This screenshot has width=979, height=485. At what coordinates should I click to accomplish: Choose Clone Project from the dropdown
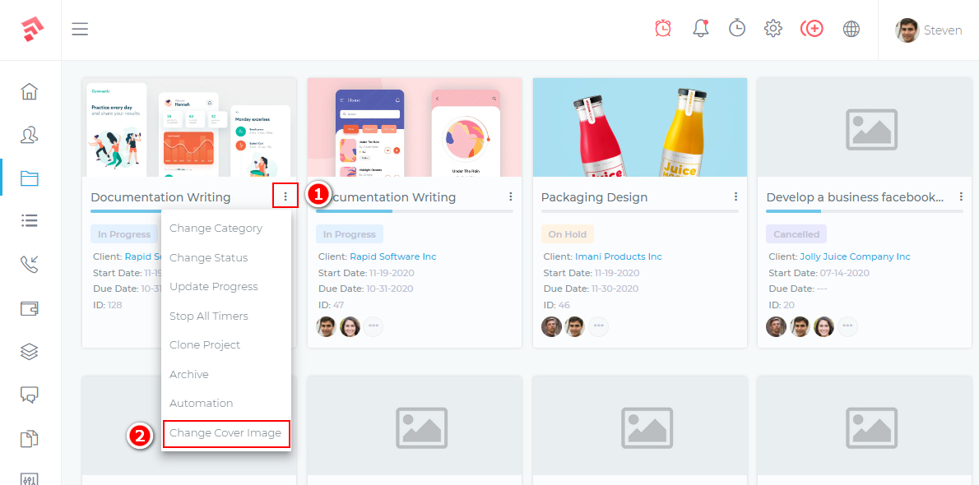[x=205, y=345]
